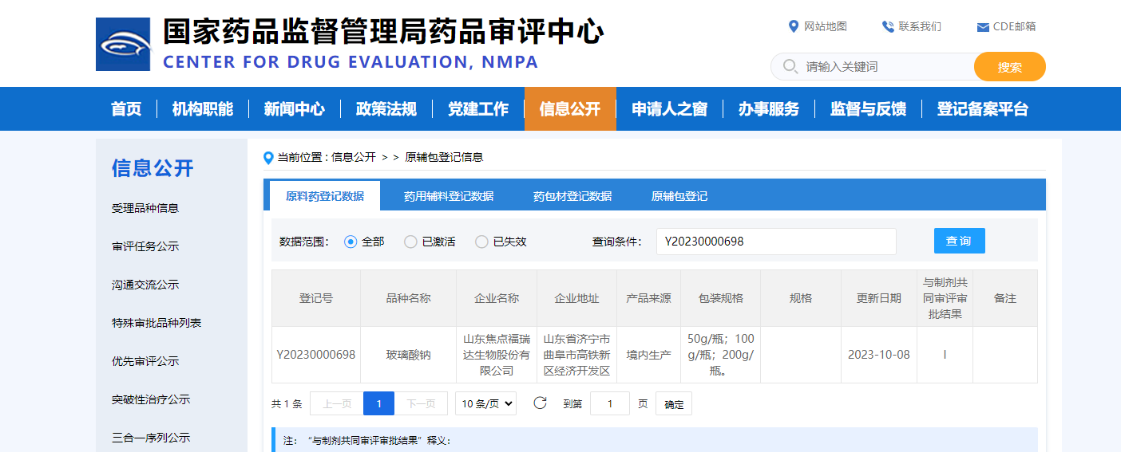Open the 联系我们 link
The width and height of the screenshot is (1121, 452).
click(x=920, y=26)
